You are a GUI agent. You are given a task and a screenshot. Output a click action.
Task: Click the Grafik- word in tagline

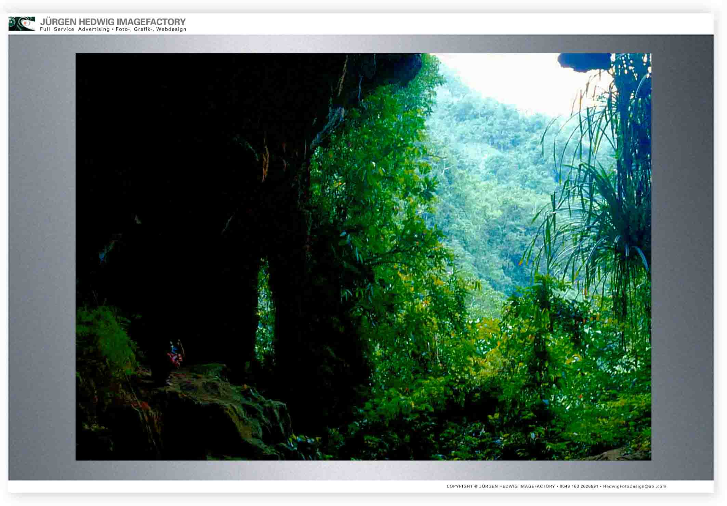[143, 29]
